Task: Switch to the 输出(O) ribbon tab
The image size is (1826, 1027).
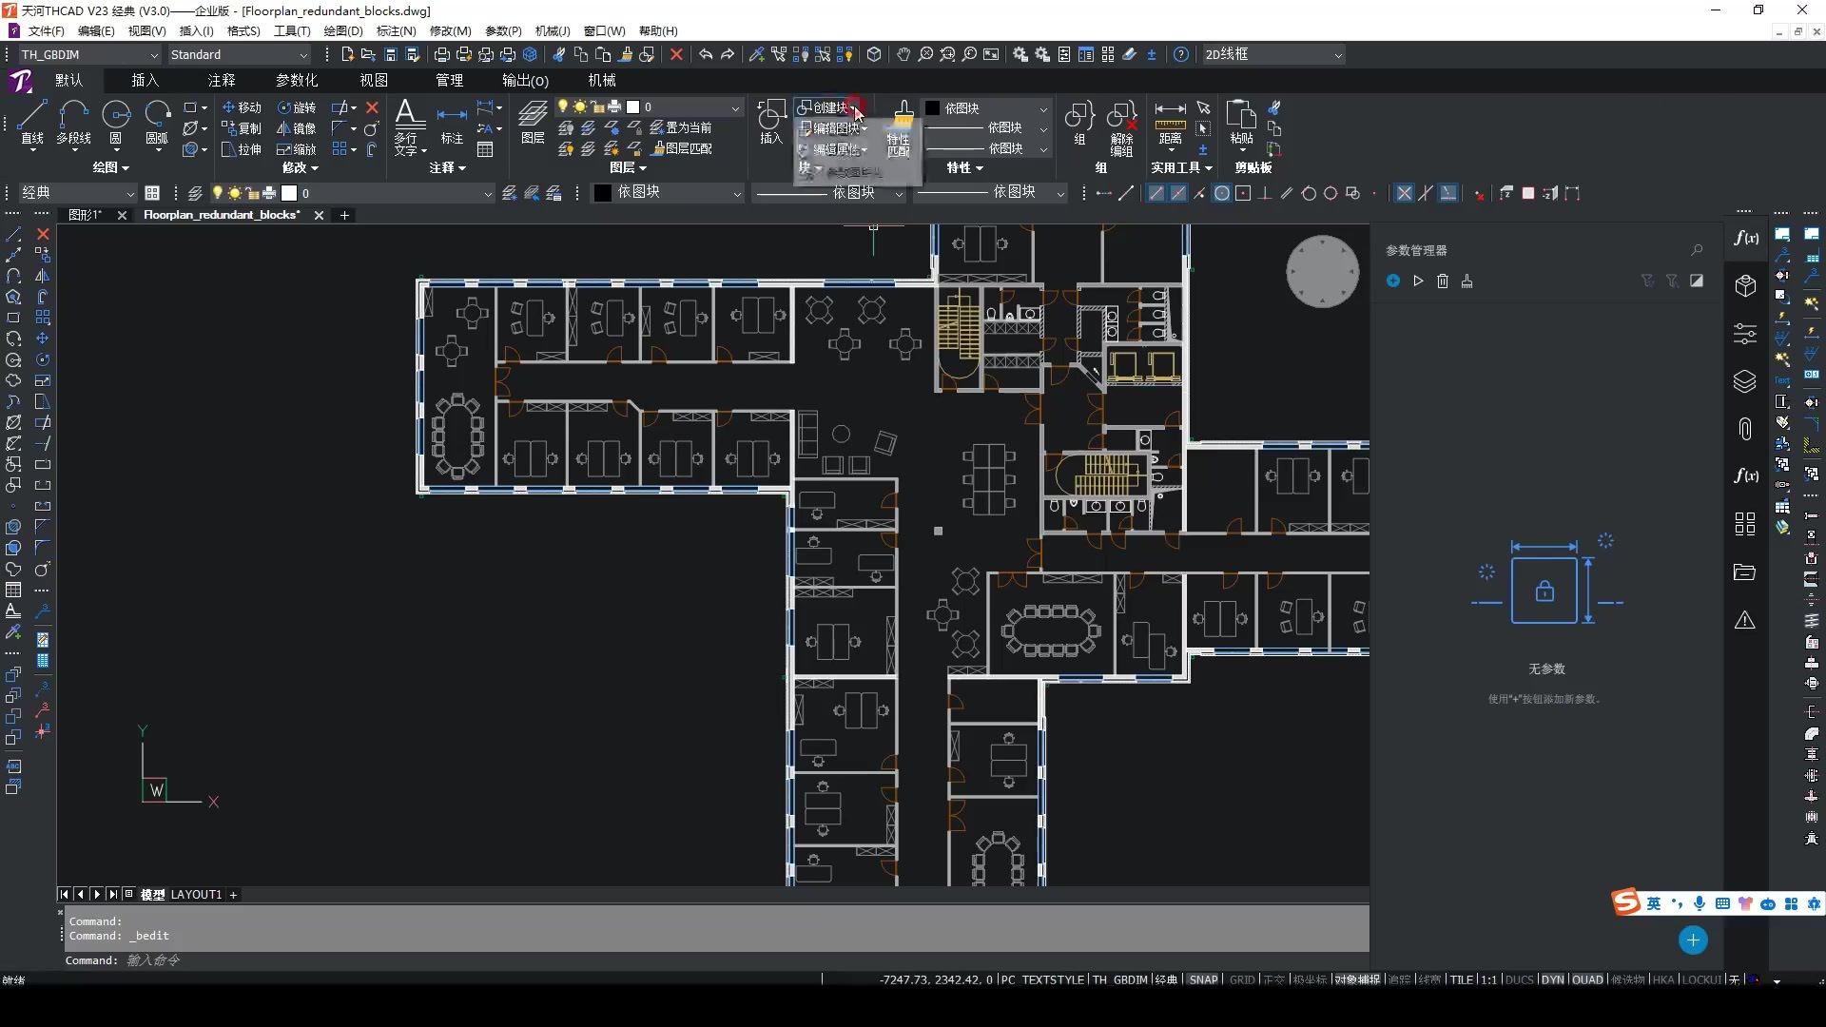Action: 525,81
